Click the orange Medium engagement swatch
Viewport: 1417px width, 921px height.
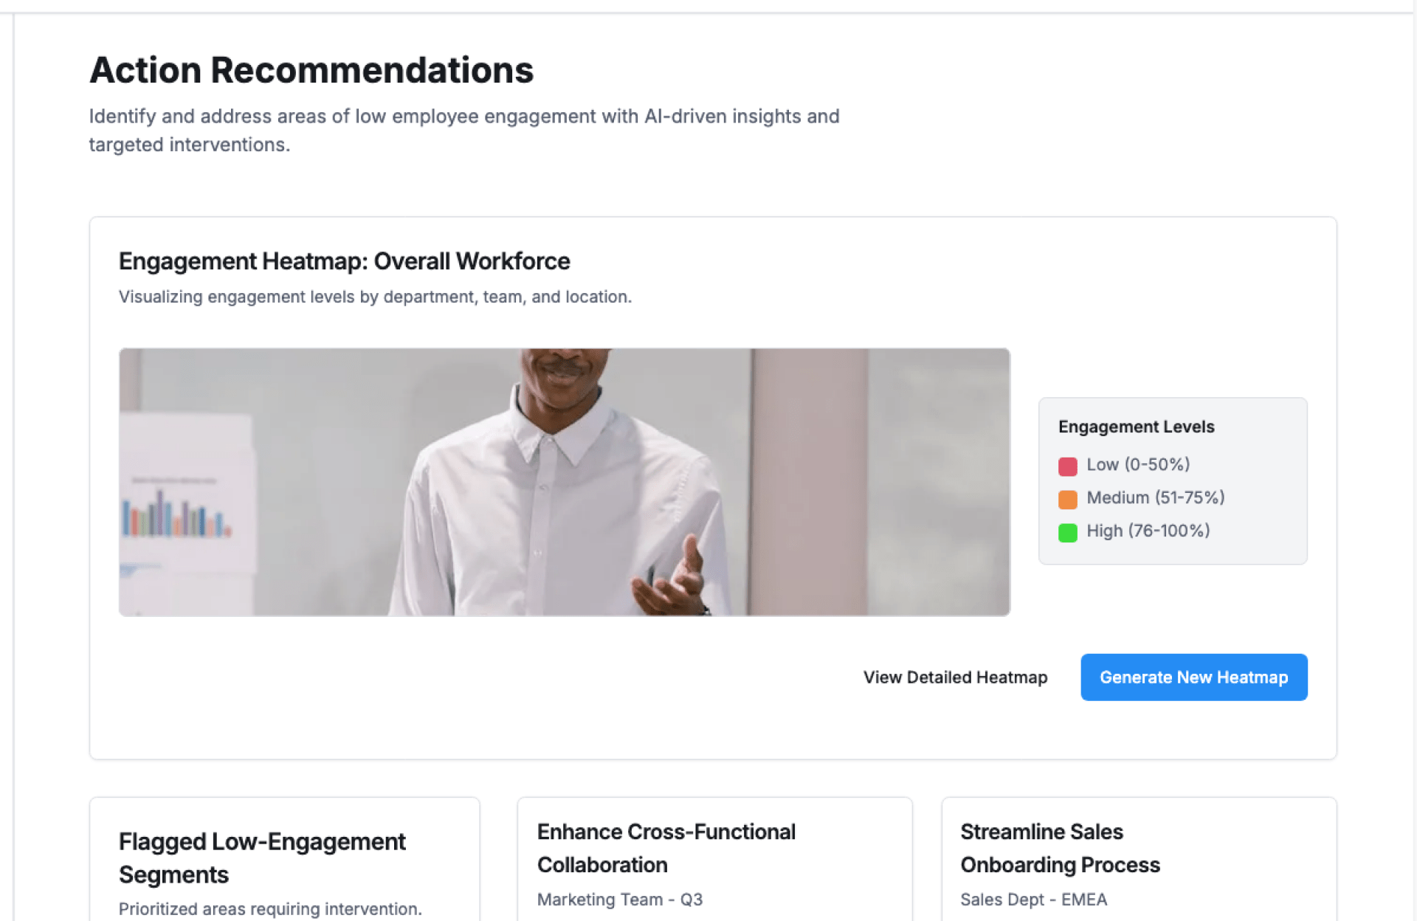tap(1067, 499)
